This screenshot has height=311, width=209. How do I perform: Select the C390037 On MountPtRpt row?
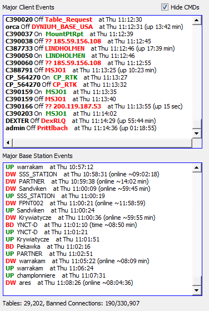69,34
